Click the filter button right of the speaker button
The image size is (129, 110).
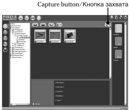tap(59, 25)
